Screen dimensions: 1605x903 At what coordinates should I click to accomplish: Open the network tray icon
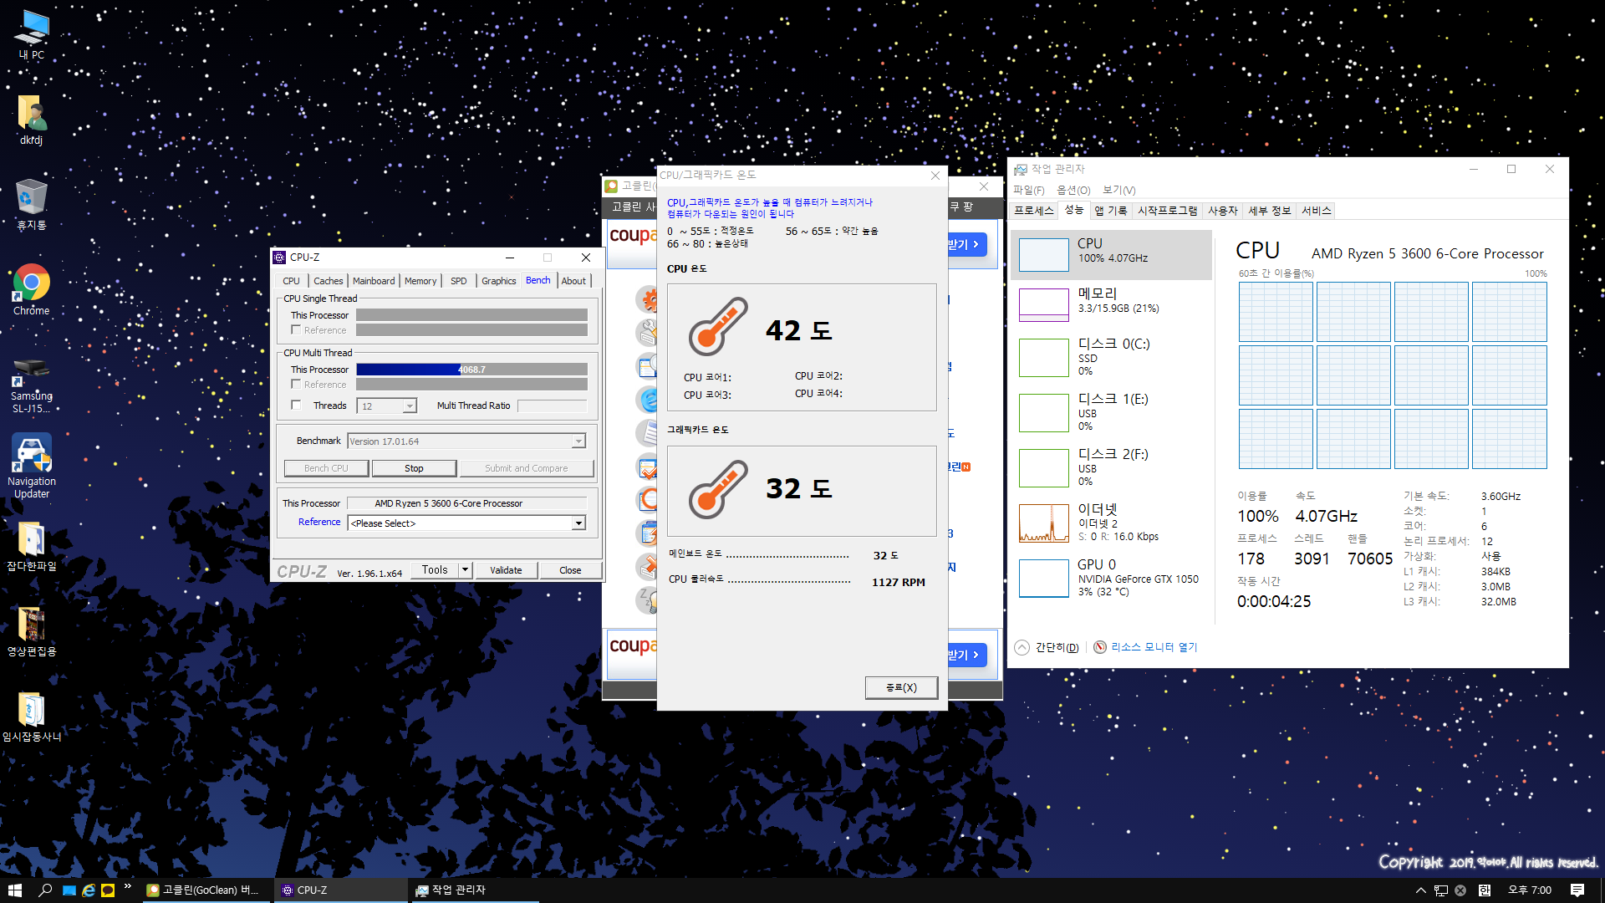[1441, 890]
